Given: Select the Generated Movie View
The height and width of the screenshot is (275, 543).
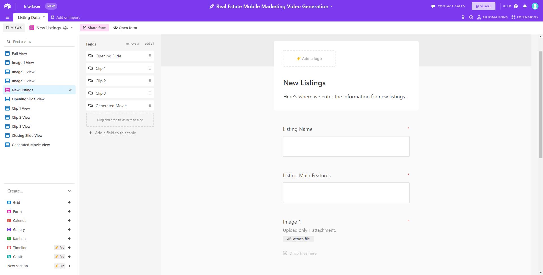Looking at the screenshot, I should 30,144.
